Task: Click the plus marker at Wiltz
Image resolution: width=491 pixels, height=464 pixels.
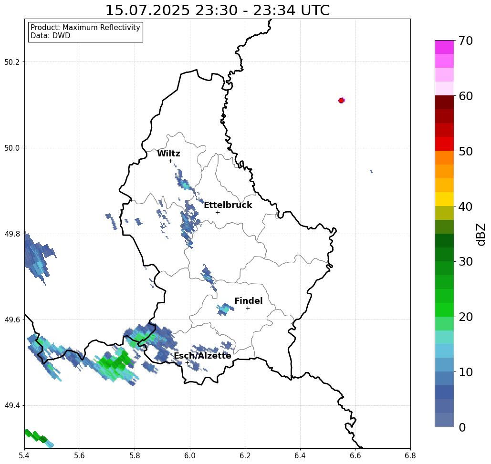Action: click(170, 161)
